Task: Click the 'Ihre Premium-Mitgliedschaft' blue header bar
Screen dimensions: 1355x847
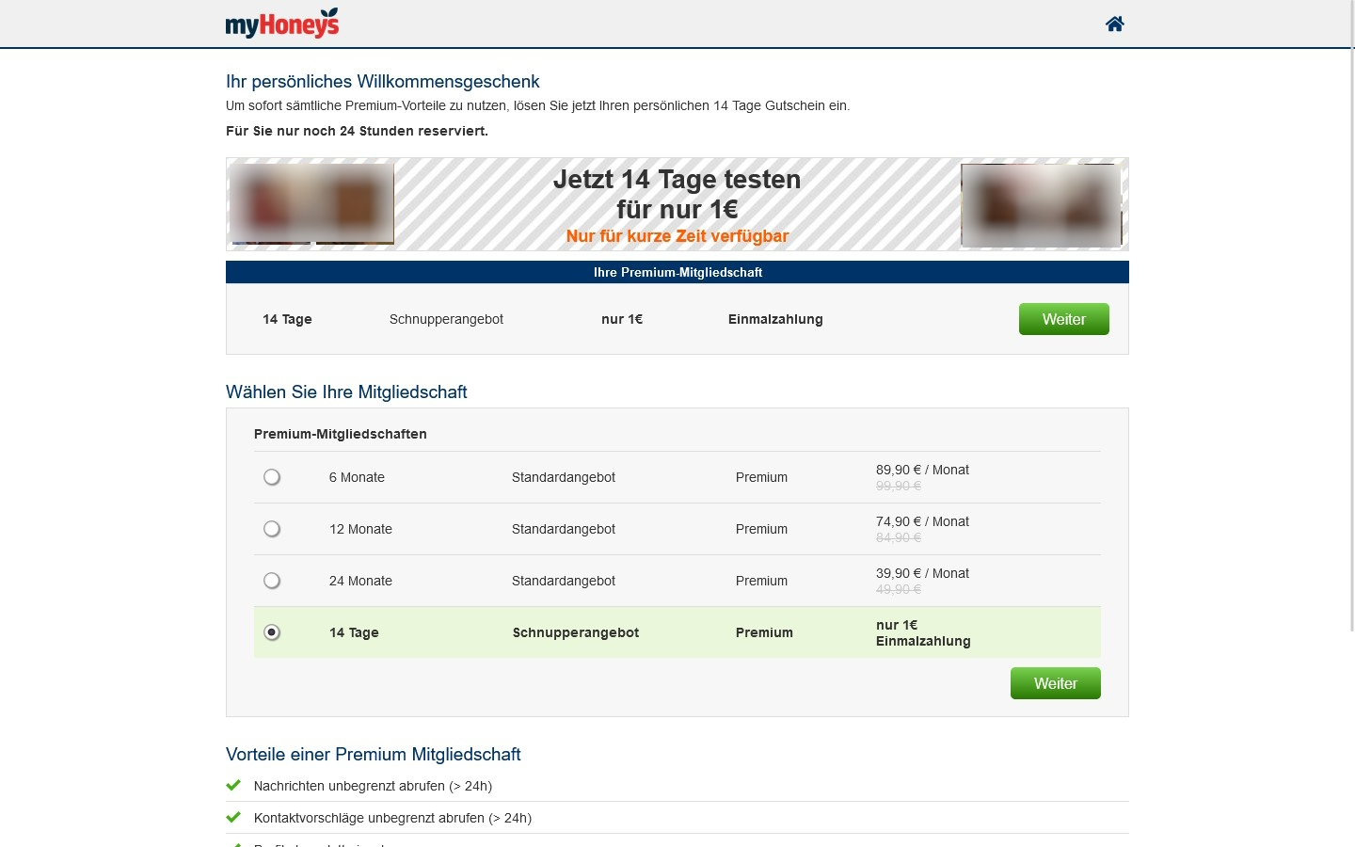Action: 677,272
